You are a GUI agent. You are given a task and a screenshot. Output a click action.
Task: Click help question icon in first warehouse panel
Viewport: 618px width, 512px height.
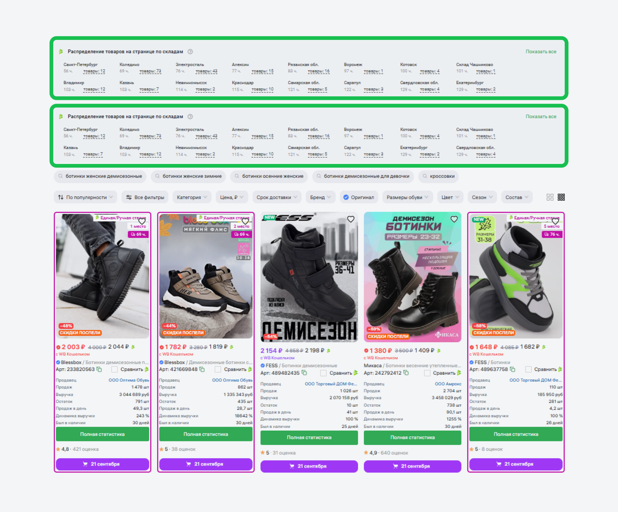coord(190,52)
